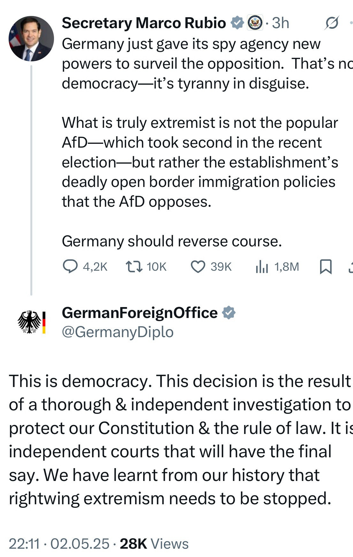Click the State Department seal badge
This screenshot has height=557, width=353.
(x=255, y=23)
